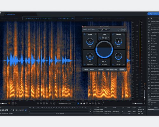Expand the Voice mode dropdown arrow

pyautogui.click(x=108, y=34)
